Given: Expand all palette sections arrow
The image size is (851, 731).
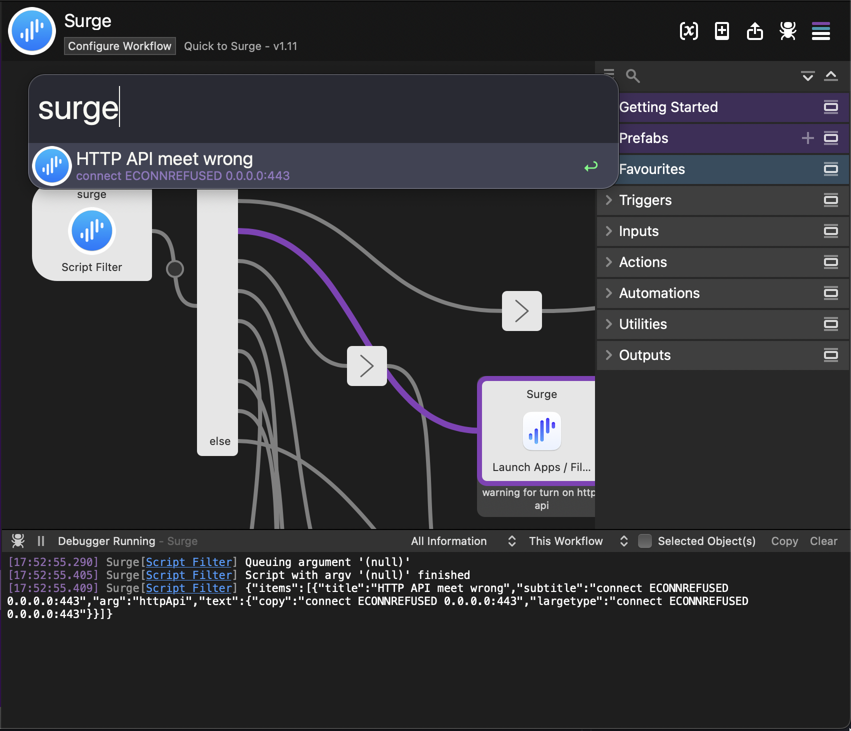Looking at the screenshot, I should coord(807,76).
